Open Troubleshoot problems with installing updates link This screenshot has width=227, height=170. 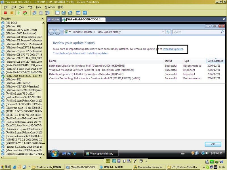coord(80,53)
